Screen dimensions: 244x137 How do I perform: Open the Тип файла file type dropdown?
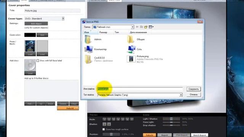[181, 95]
